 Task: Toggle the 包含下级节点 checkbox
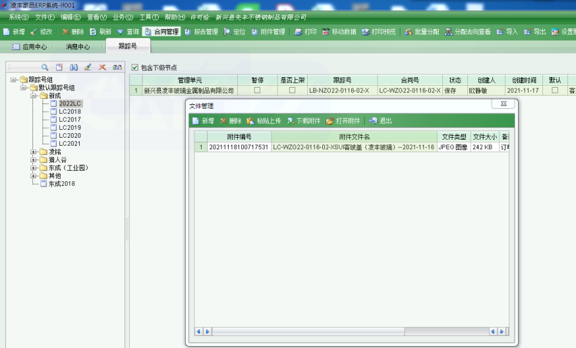pos(135,67)
